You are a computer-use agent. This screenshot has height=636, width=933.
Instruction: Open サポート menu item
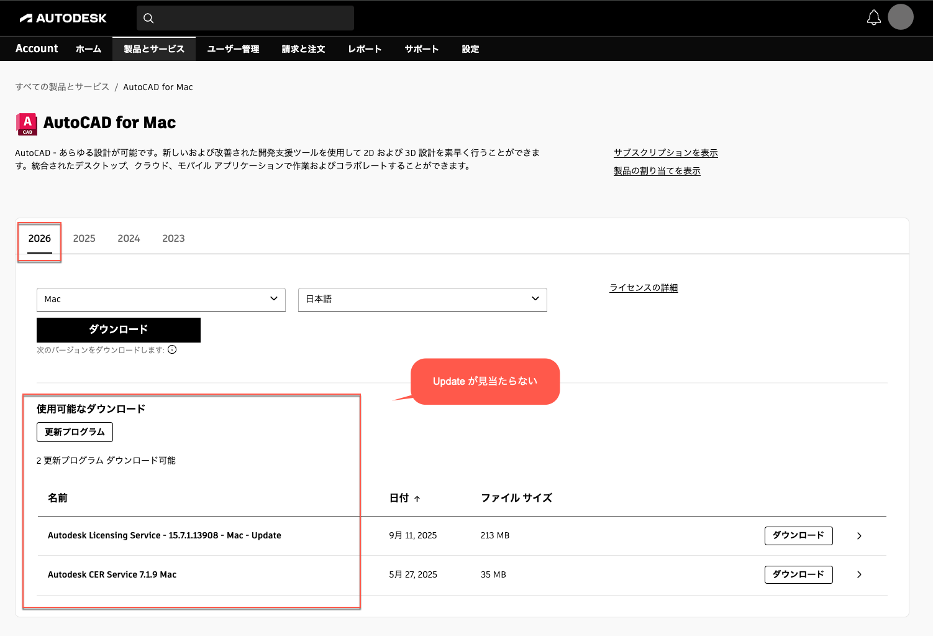point(422,49)
